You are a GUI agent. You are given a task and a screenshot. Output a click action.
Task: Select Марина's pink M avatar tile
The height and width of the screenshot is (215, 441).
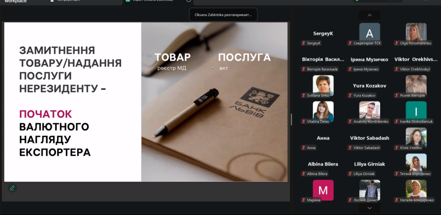point(323,190)
